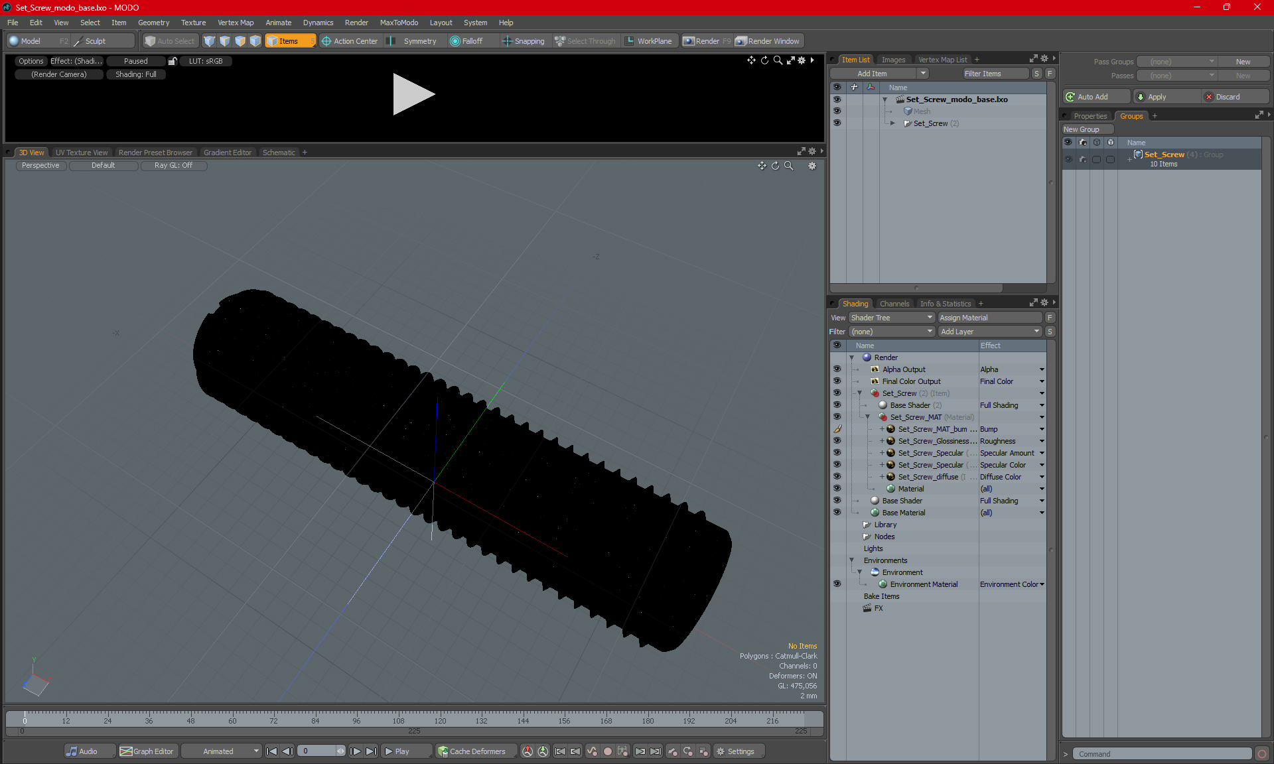Collapse the Set_Screw_modo_base.lxo scene
This screenshot has height=764, width=1274.
(x=885, y=99)
